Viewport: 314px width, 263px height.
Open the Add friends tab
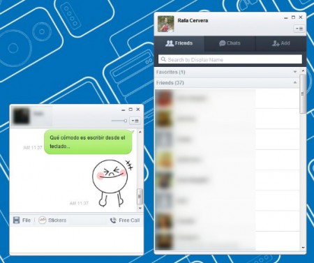tap(281, 43)
